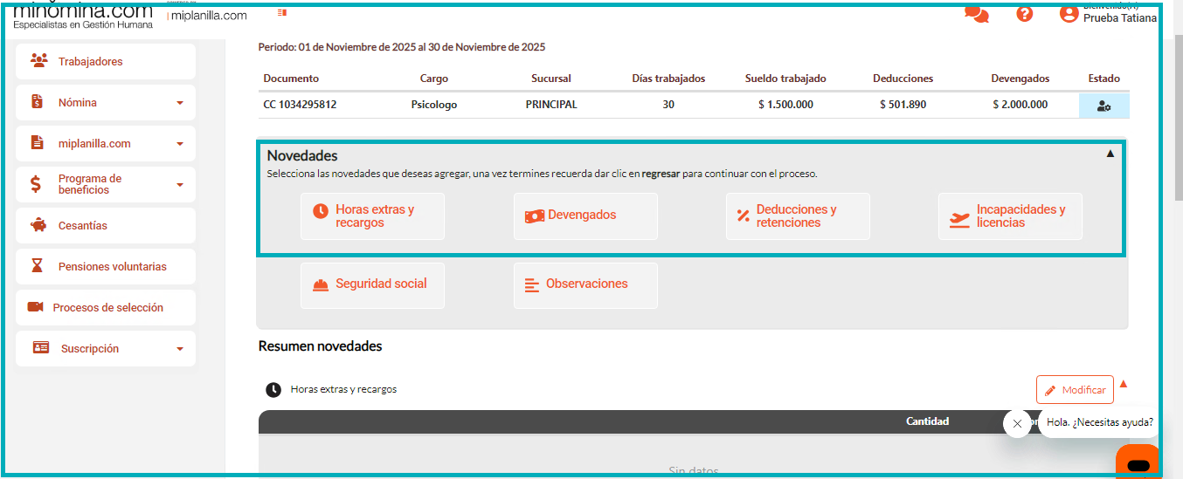
Task: Open the user profile avatar icon
Action: [1069, 14]
